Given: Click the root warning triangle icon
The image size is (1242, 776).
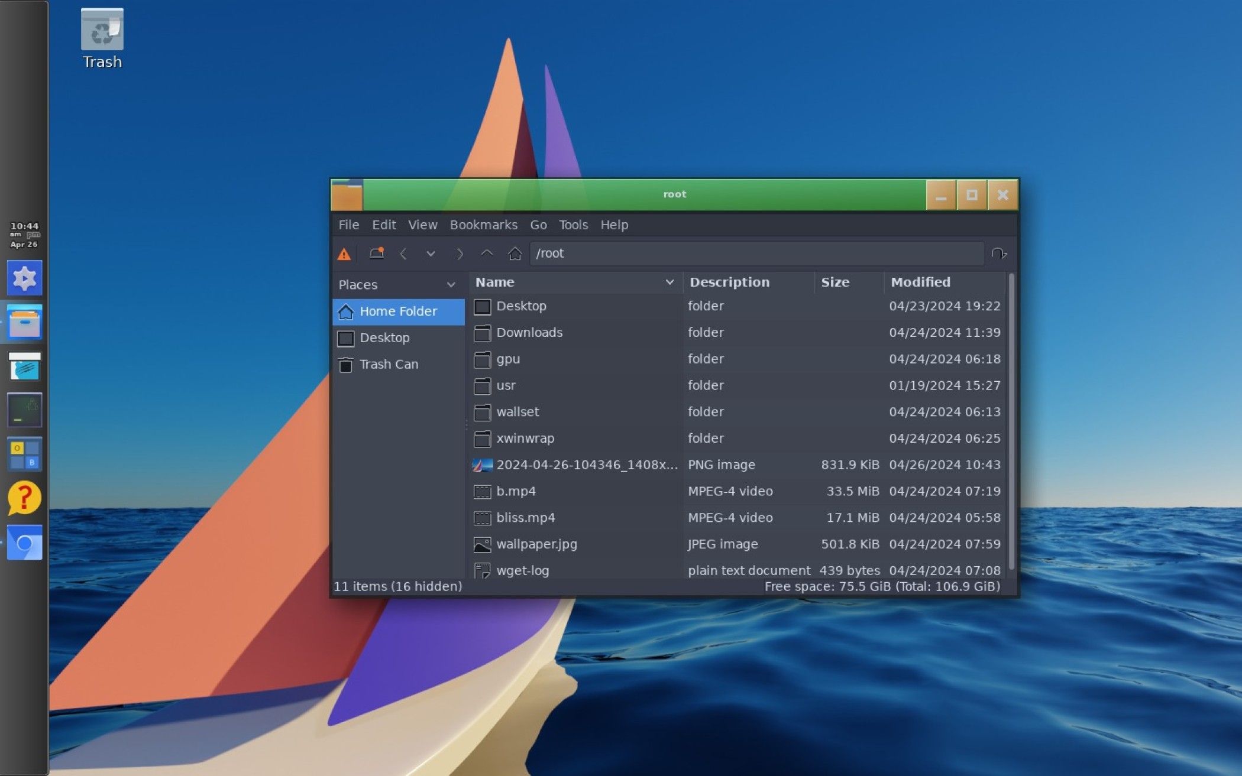Looking at the screenshot, I should coord(344,254).
